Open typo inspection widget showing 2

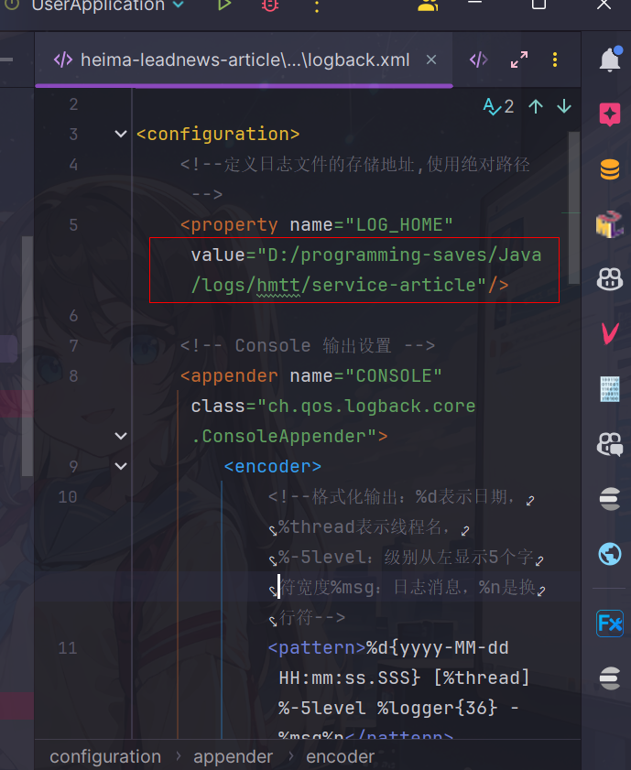coord(498,106)
